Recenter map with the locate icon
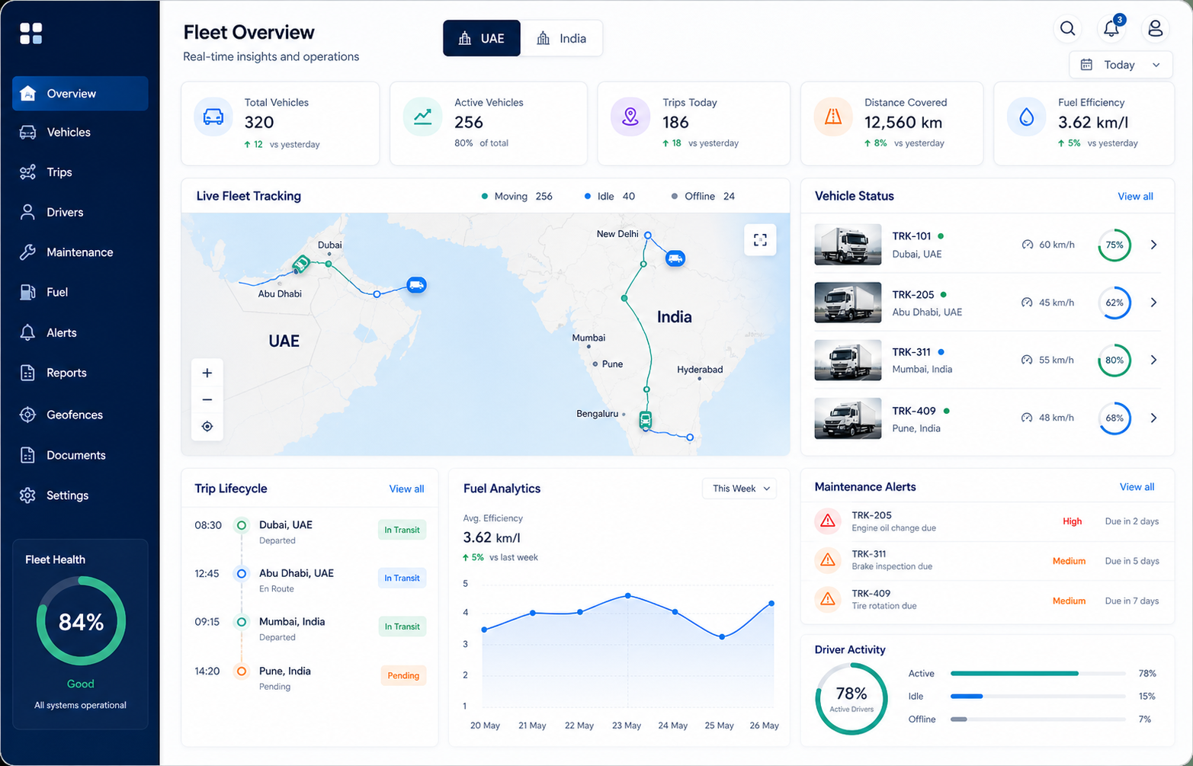The width and height of the screenshot is (1193, 766). pos(207,426)
